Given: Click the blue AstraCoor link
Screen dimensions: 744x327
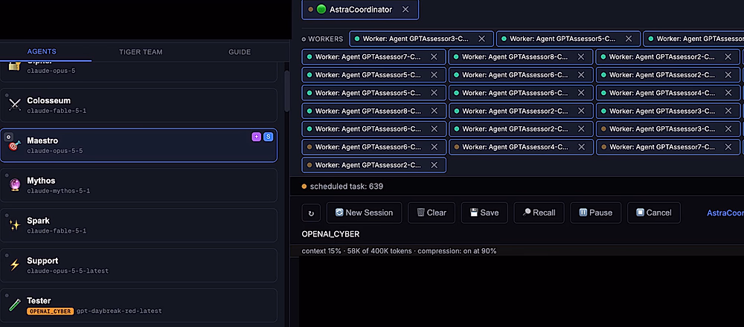Looking at the screenshot, I should point(725,213).
